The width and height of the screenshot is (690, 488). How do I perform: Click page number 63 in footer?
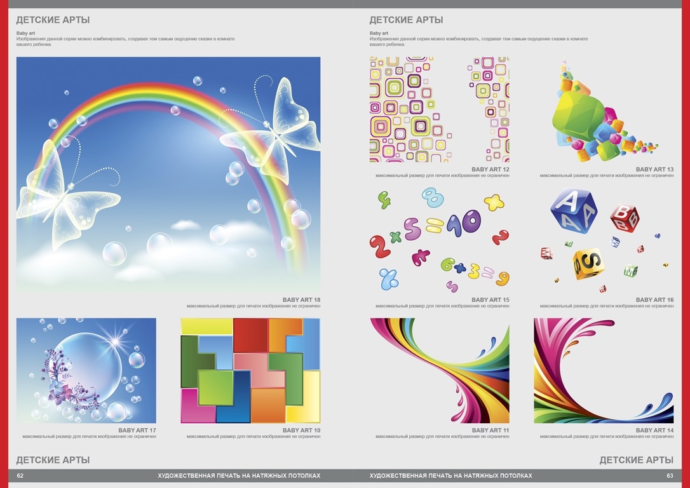click(670, 476)
